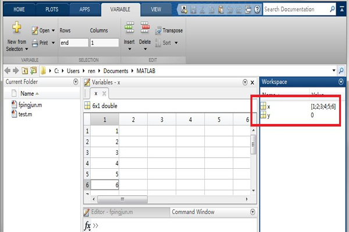Screen dimensions: 349x232
Task: Click the New from Selection plus icon
Action: click(17, 27)
